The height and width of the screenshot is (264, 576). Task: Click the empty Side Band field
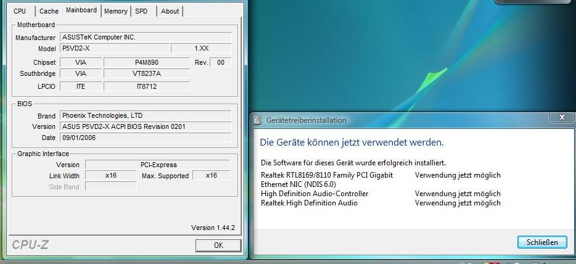pyautogui.click(x=111, y=186)
